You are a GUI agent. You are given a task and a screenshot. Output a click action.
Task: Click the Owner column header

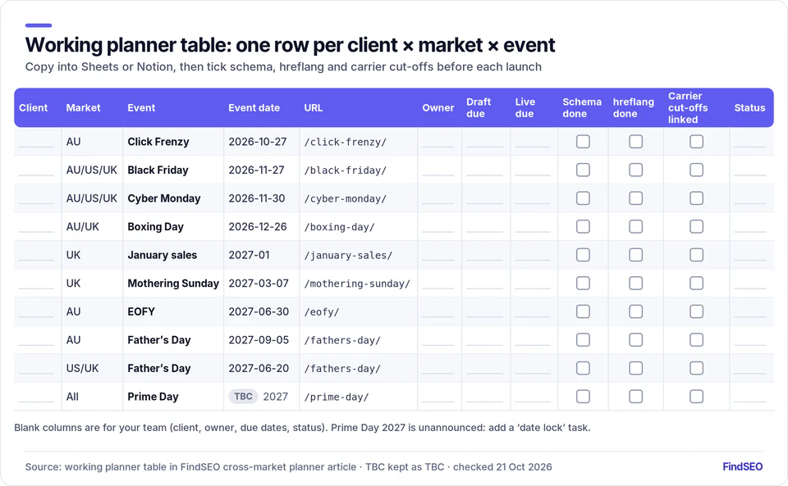coord(438,108)
